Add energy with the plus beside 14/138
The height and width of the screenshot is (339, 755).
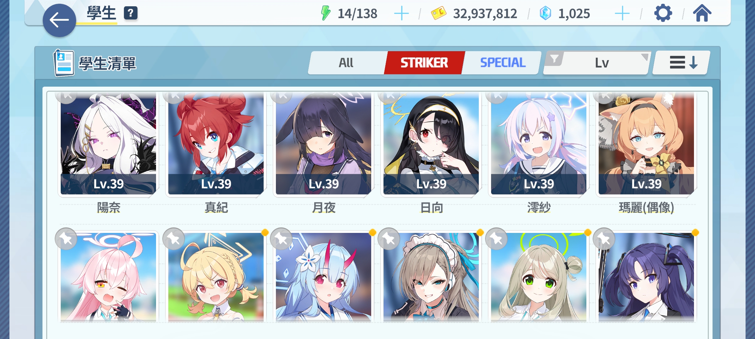(x=401, y=14)
